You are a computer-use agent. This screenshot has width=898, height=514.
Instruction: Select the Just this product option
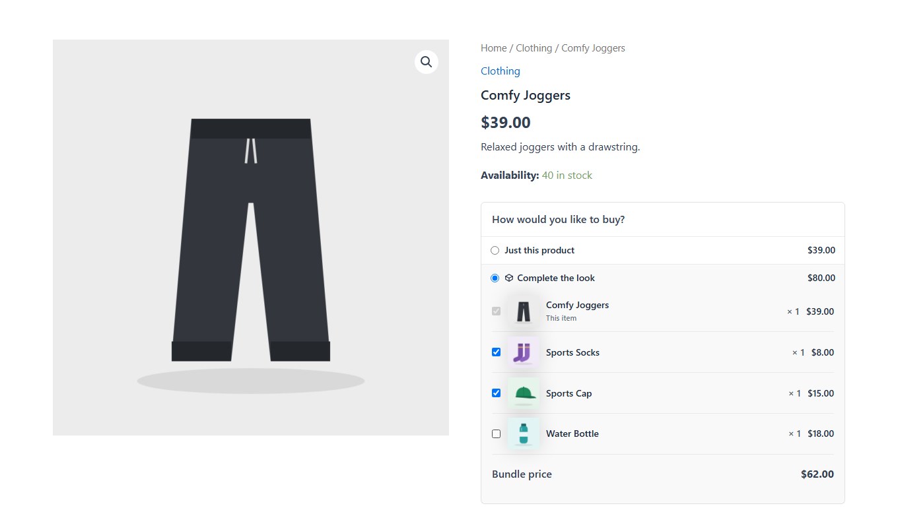tap(495, 251)
